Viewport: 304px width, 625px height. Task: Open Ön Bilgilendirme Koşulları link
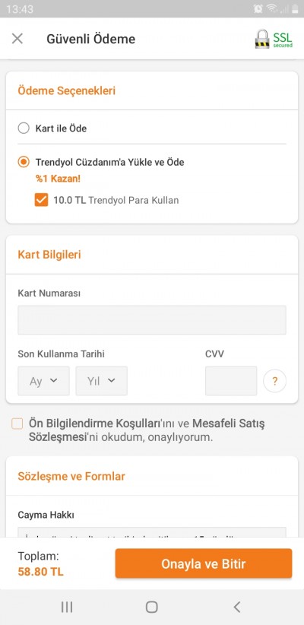(x=94, y=424)
